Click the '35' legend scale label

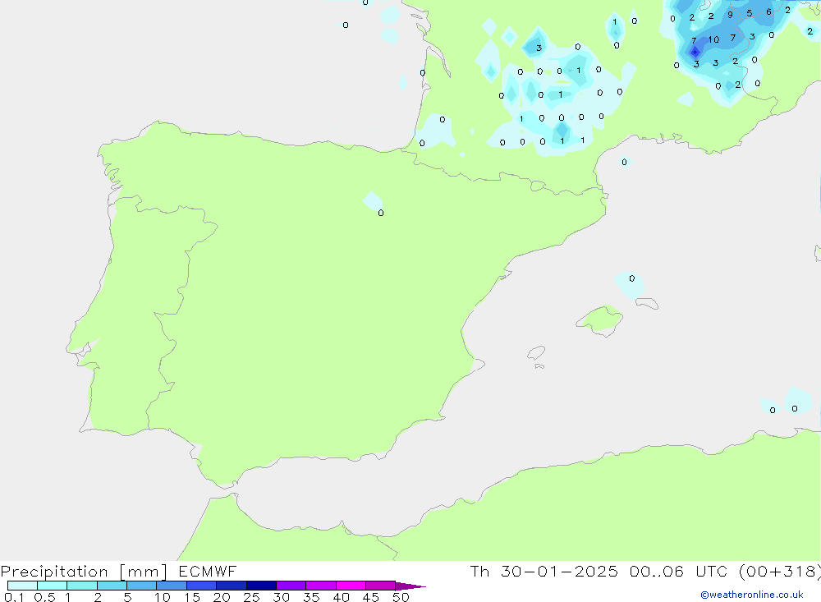click(311, 597)
